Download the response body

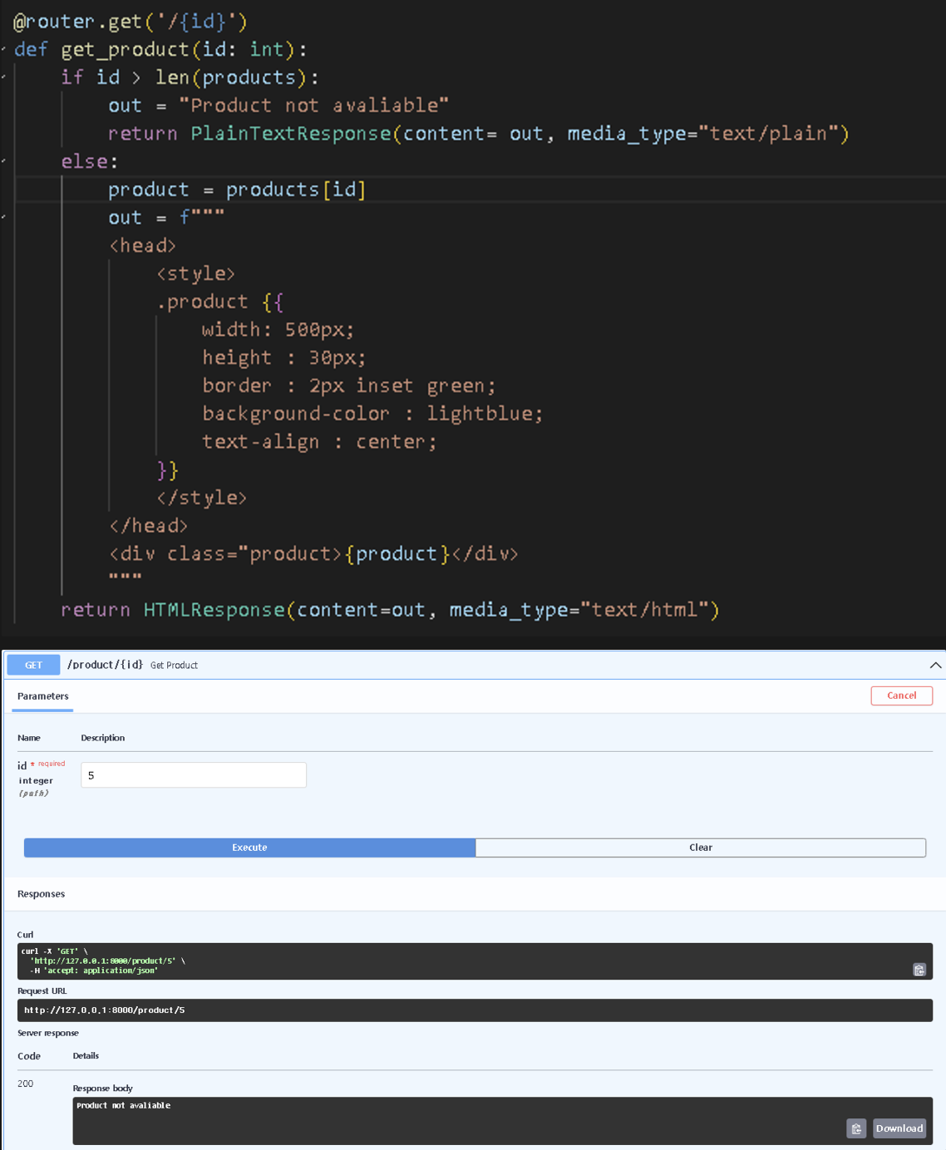coord(899,1128)
